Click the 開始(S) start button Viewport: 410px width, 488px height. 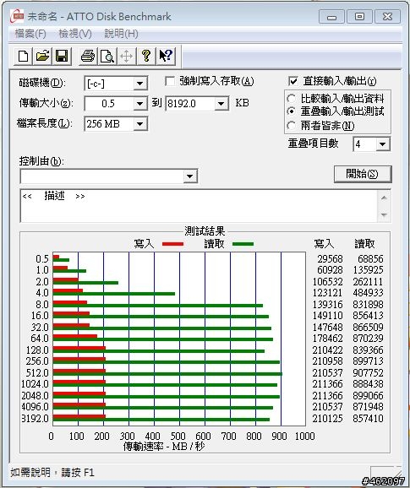(x=363, y=174)
